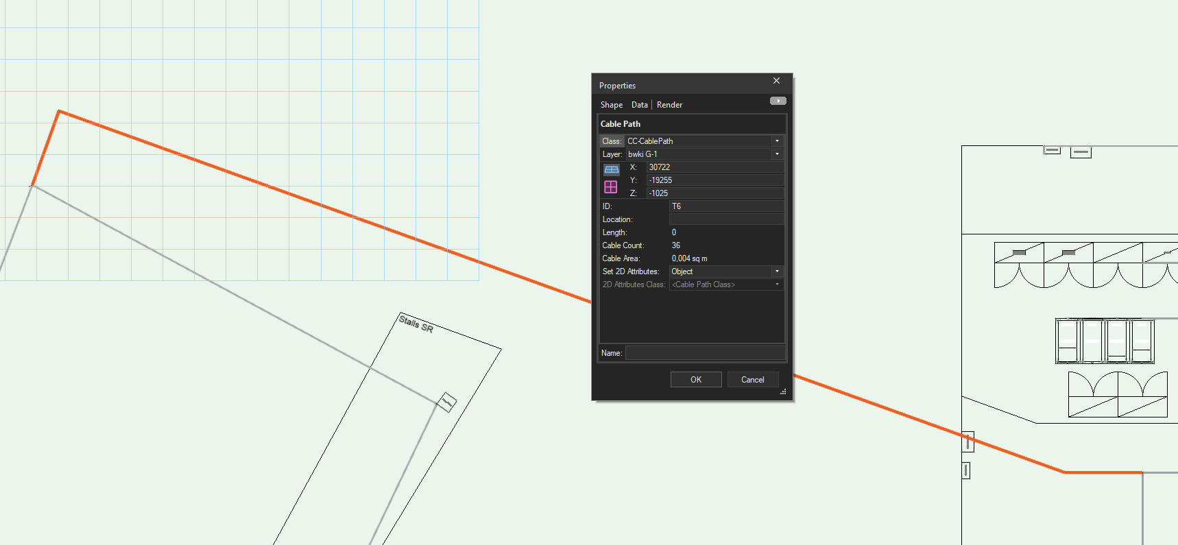1178x545 pixels.
Task: Open the Class dropdown showing CC-CablePath
Action: coord(704,141)
